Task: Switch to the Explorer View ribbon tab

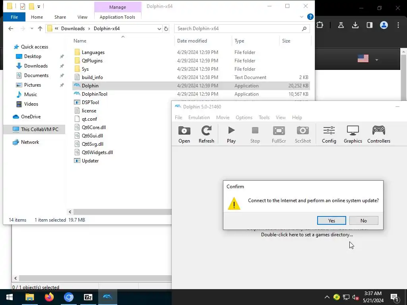Action: coord(82,17)
